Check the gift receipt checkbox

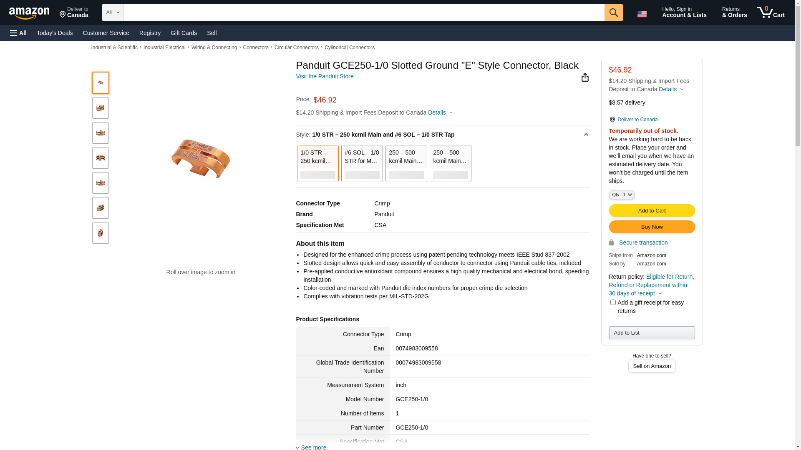[612, 302]
